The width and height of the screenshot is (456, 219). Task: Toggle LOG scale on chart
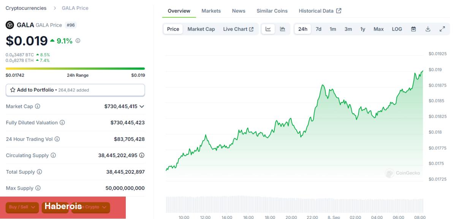[x=397, y=29]
